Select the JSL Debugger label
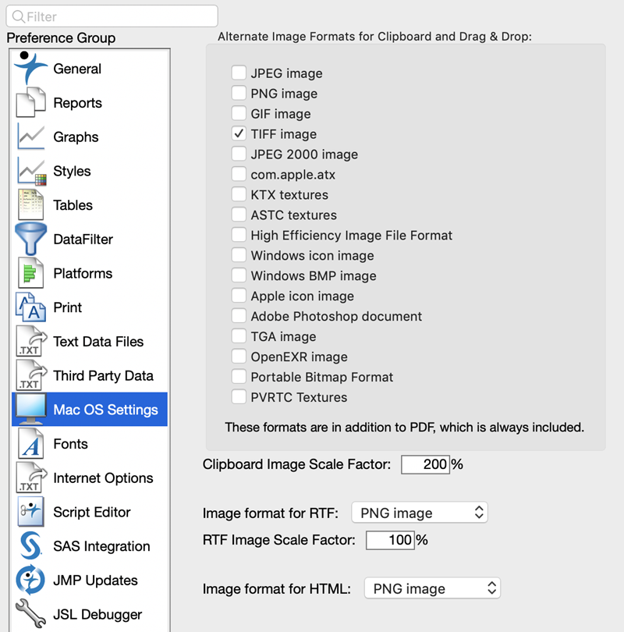Image resolution: width=624 pixels, height=632 pixels. 97,614
